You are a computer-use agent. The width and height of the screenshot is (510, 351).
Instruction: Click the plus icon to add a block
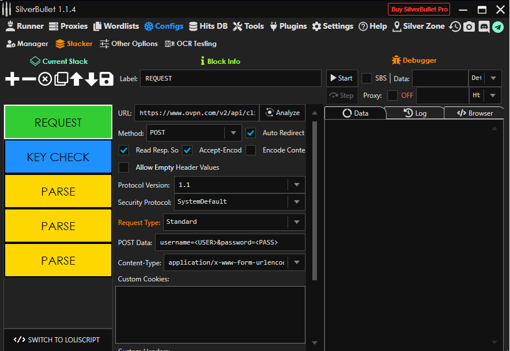point(12,79)
